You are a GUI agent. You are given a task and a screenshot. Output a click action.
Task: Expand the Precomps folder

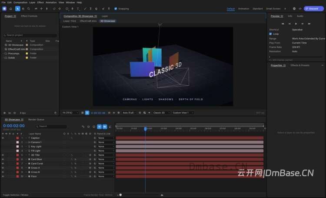tap(3, 54)
